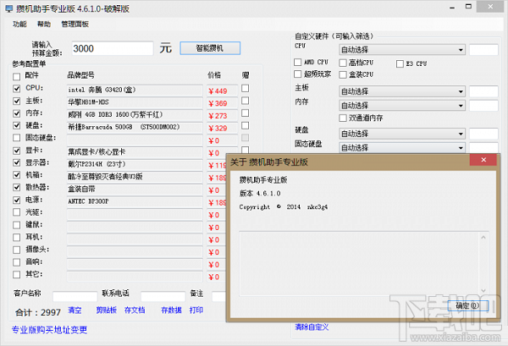The width and height of the screenshot is (508, 346).
Task: Click the about dialog scrollbar down arrow
Action: (x=483, y=291)
